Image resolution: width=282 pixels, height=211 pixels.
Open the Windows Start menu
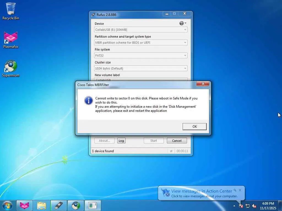click(7, 206)
